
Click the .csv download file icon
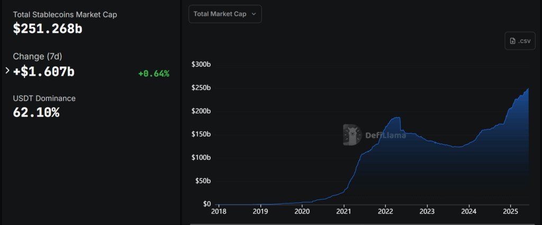(x=512, y=41)
